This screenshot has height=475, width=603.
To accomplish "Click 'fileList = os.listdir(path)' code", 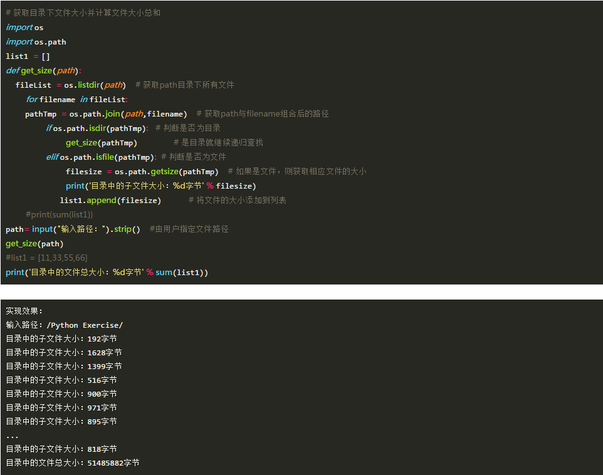I will point(71,85).
